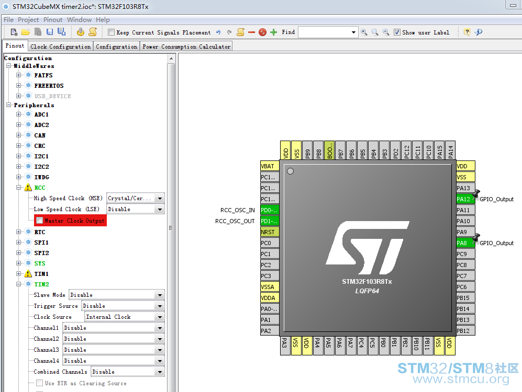Open TIM2 Channel1 dropdown
Image resolution: width=522 pixels, height=392 pixels.
[114, 328]
